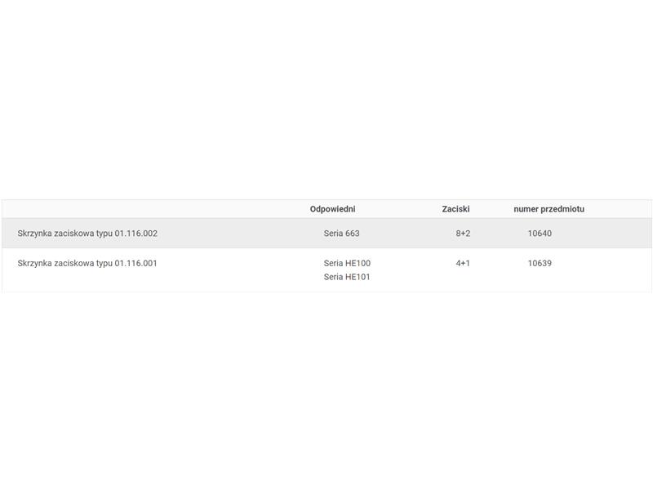653x490 pixels.
Task: Click the word zaciskowa in the 01.116.001 row
Action: 74,263
